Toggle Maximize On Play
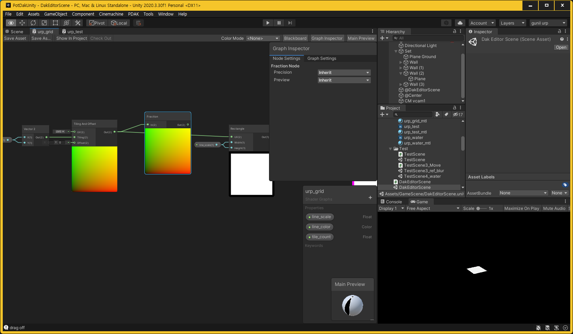 tap(521, 208)
